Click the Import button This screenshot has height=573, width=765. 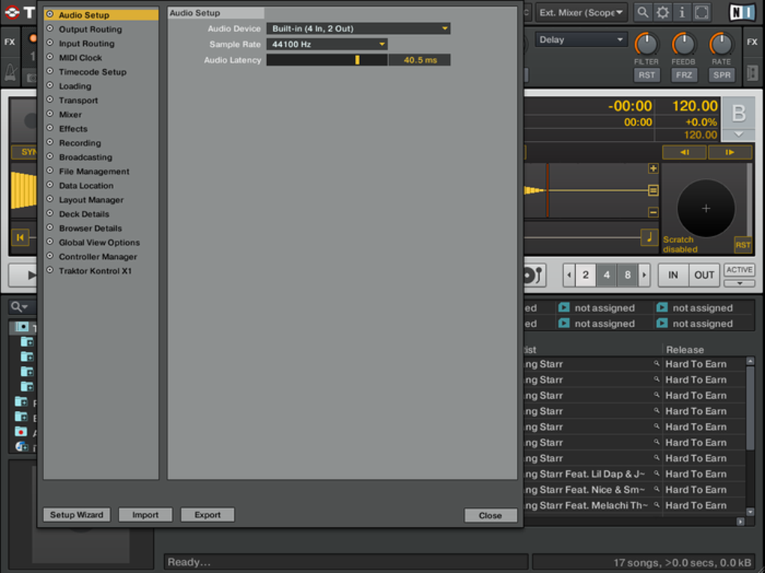(x=145, y=515)
